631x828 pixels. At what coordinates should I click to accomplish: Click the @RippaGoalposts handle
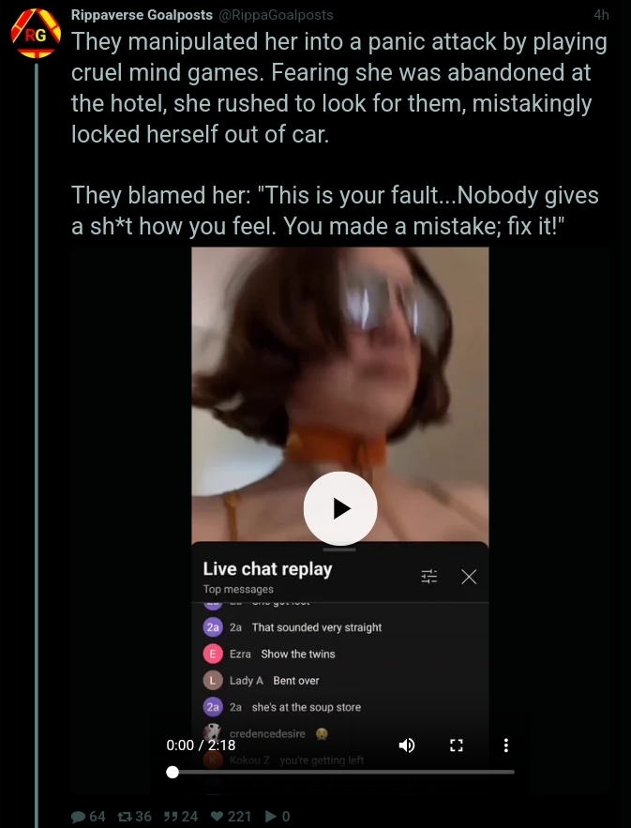pos(275,15)
